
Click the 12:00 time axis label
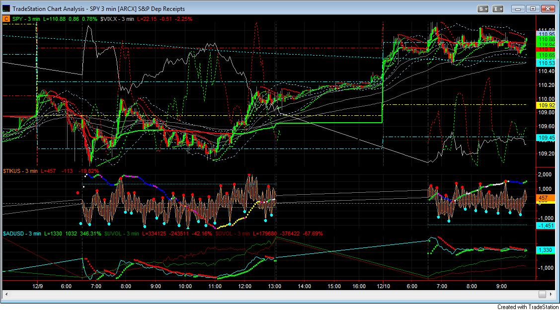click(245, 286)
